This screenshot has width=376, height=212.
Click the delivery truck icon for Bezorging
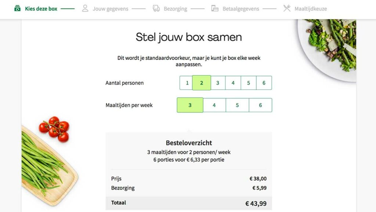(x=156, y=8)
